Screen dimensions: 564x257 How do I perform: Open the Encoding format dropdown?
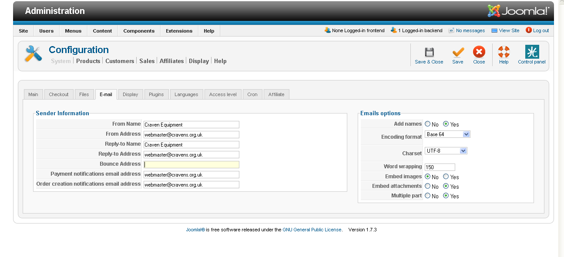(x=447, y=134)
